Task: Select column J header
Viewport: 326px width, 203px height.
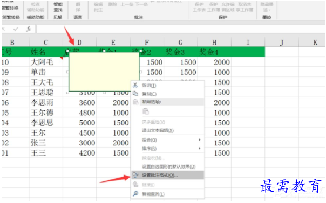Action: [x=282, y=43]
